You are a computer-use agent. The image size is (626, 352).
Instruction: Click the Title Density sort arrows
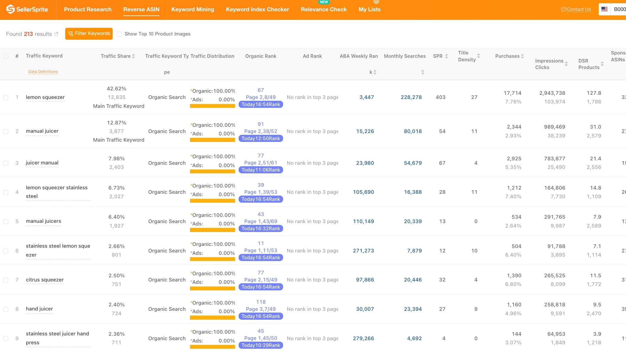point(478,56)
